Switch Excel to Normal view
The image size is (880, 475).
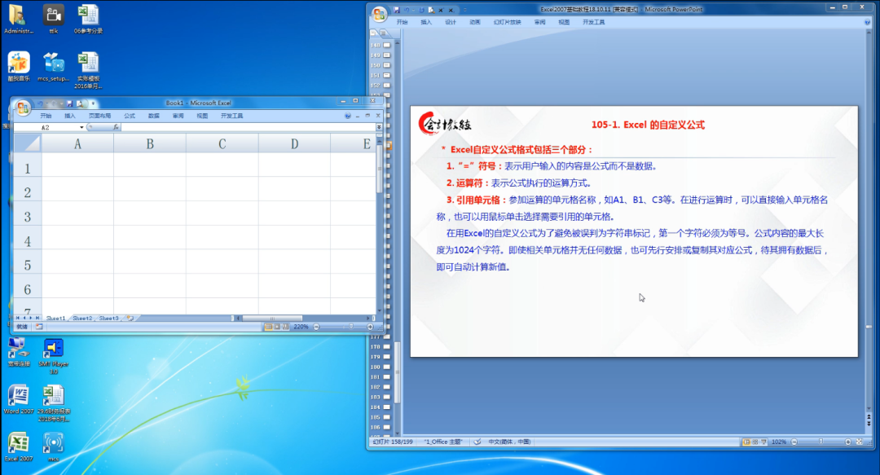(269, 327)
